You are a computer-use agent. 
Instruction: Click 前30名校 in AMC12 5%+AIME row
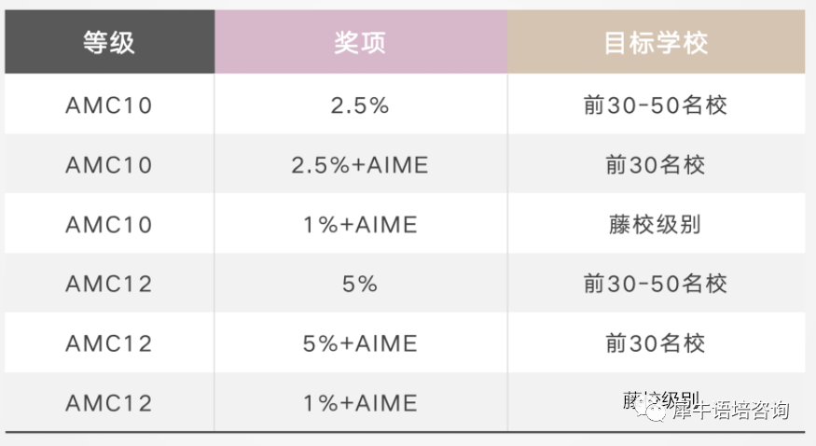pyautogui.click(x=656, y=343)
